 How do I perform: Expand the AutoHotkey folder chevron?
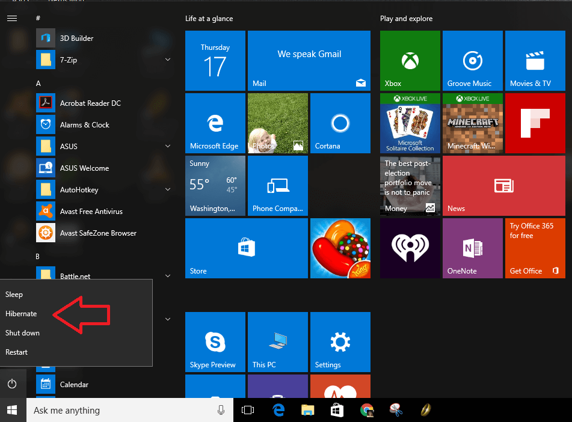(168, 189)
